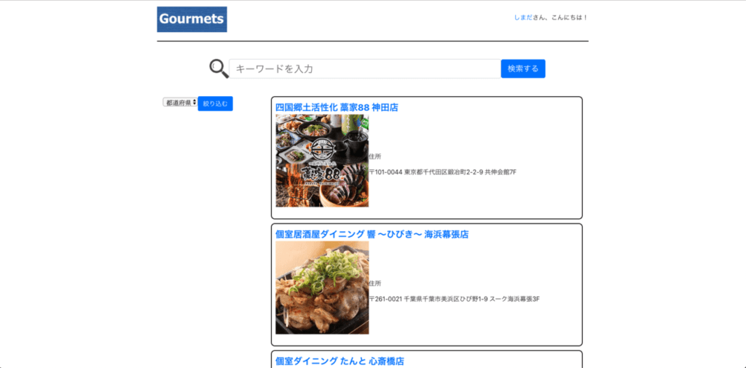The image size is (746, 368).
Task: Click the 住所 label in 響 海浜幕張店 card
Action: click(x=375, y=284)
